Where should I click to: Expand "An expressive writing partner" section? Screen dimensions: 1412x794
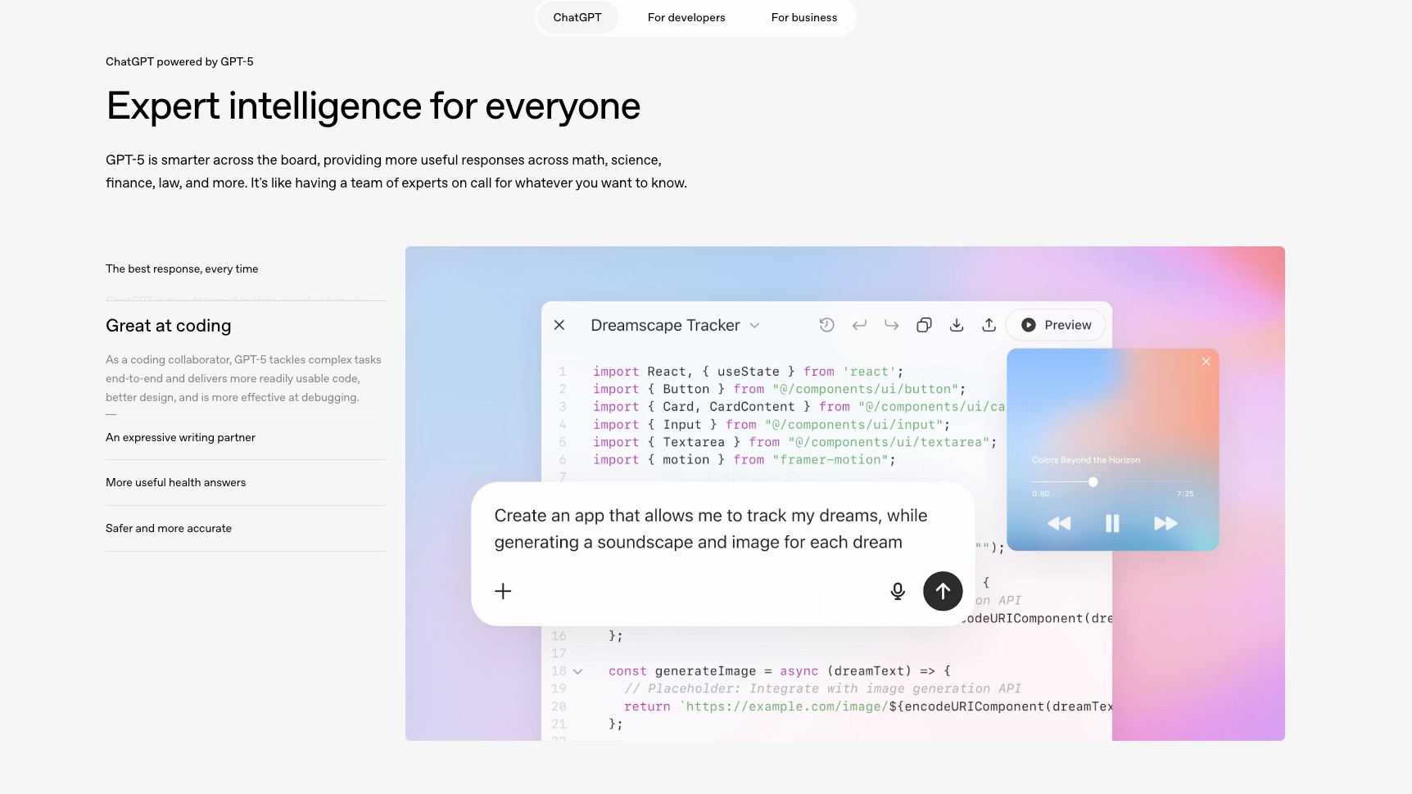pyautogui.click(x=180, y=438)
